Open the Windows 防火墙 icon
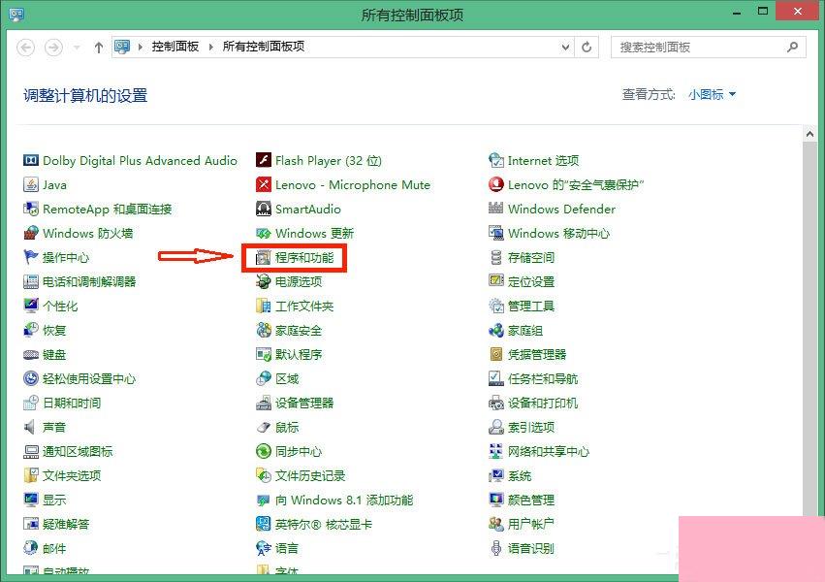The height and width of the screenshot is (582, 825). pyautogui.click(x=31, y=233)
